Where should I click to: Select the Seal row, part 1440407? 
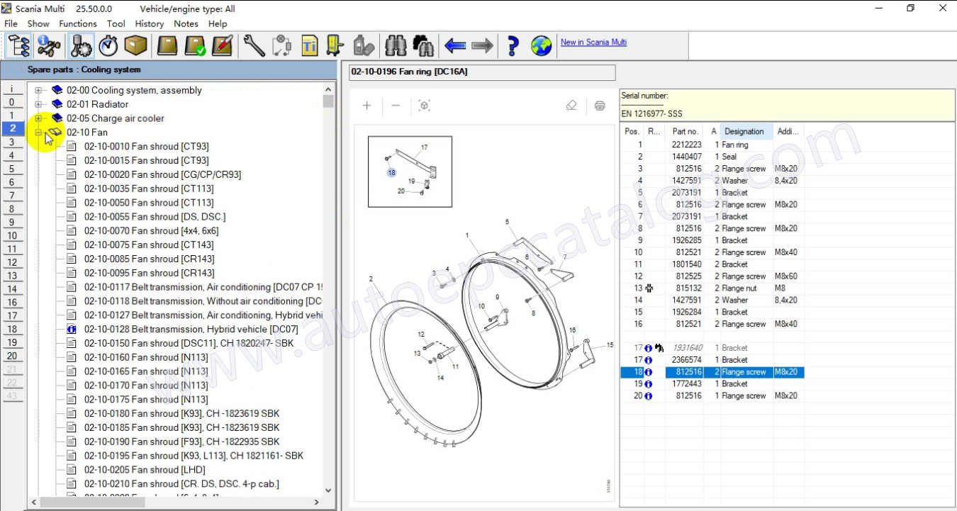click(x=712, y=157)
